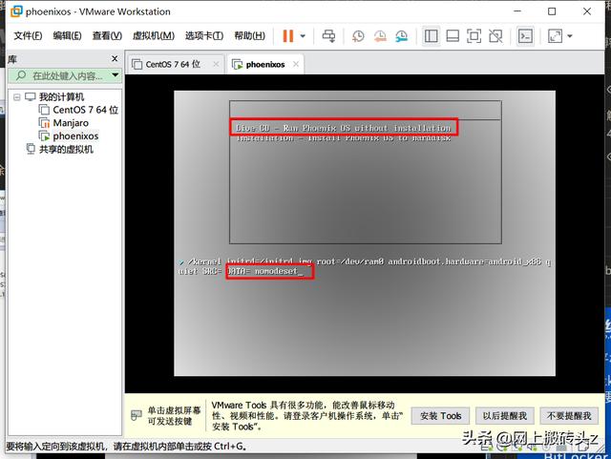Screen dimensions: 611x459
Task: Click the pause virtual machine icon
Action: (288, 36)
